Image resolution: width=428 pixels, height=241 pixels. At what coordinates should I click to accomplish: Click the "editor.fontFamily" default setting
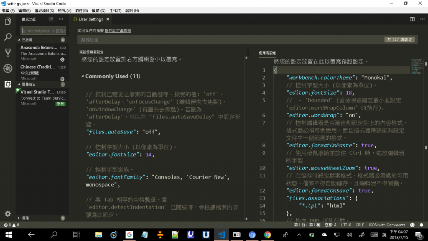tap(116, 177)
